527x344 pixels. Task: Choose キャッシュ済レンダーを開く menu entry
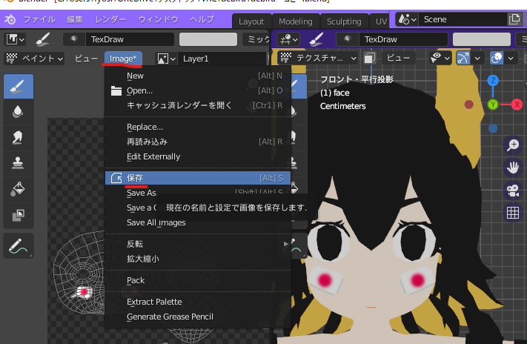[198, 105]
